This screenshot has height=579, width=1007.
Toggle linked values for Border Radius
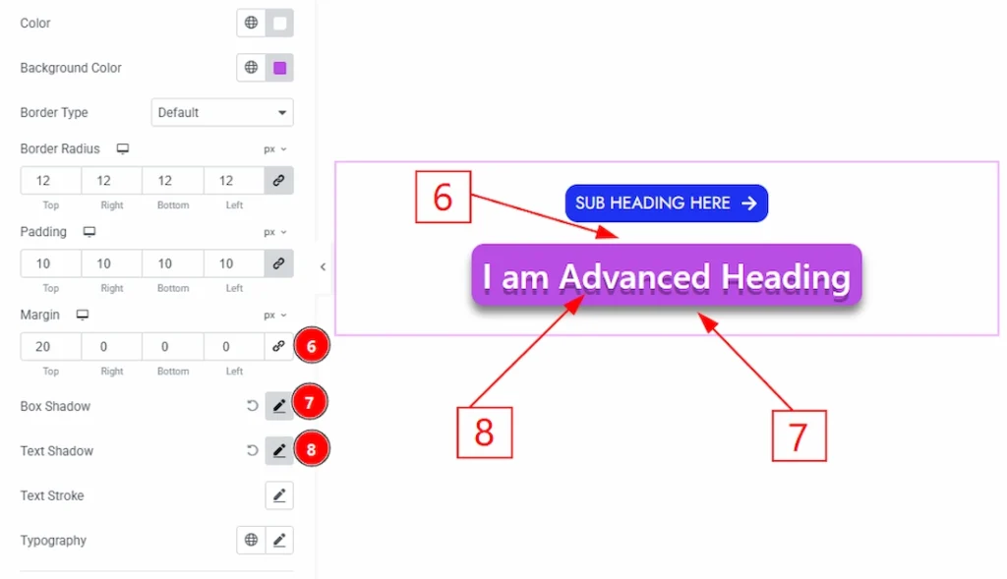tap(278, 181)
